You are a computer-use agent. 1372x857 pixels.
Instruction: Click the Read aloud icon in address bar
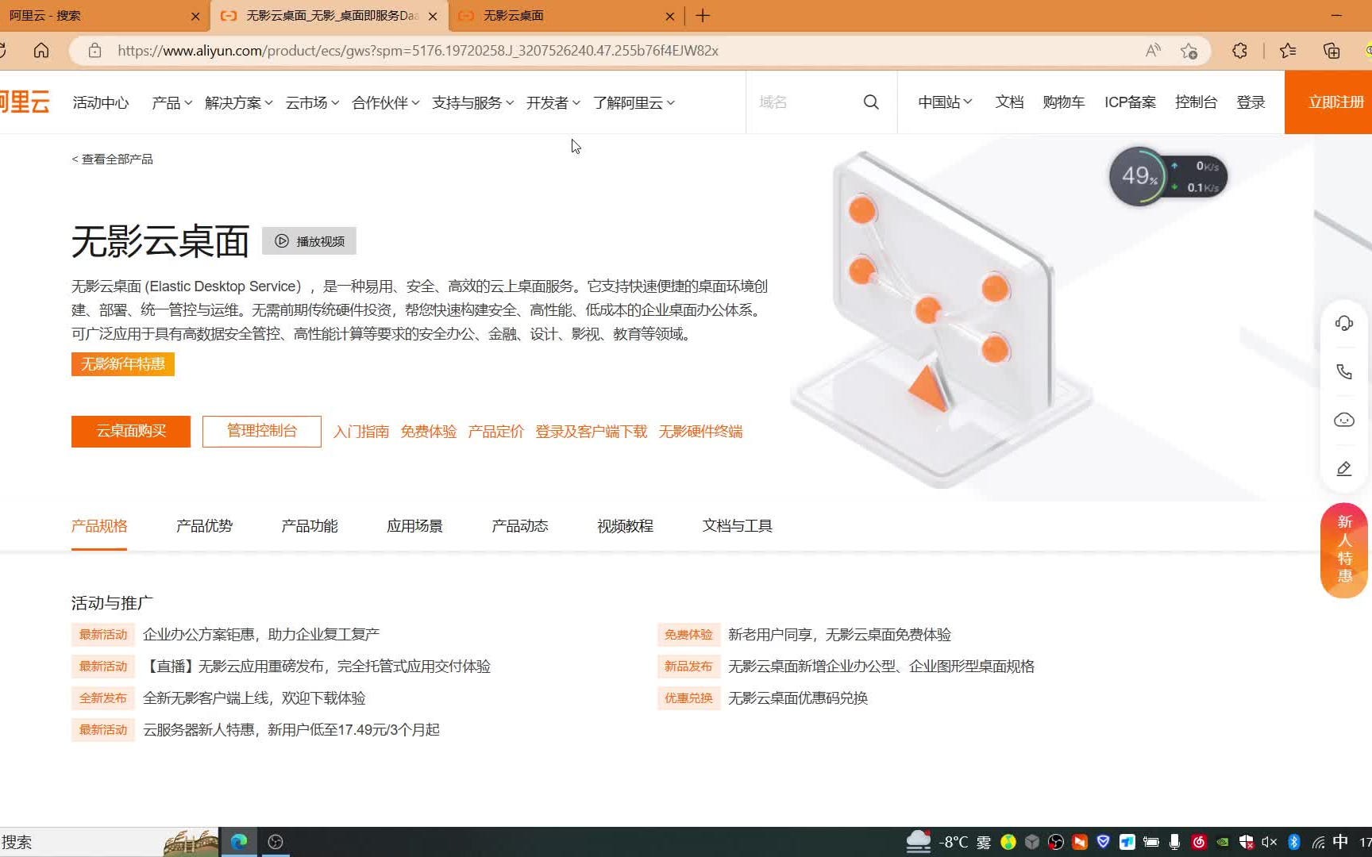[1153, 51]
